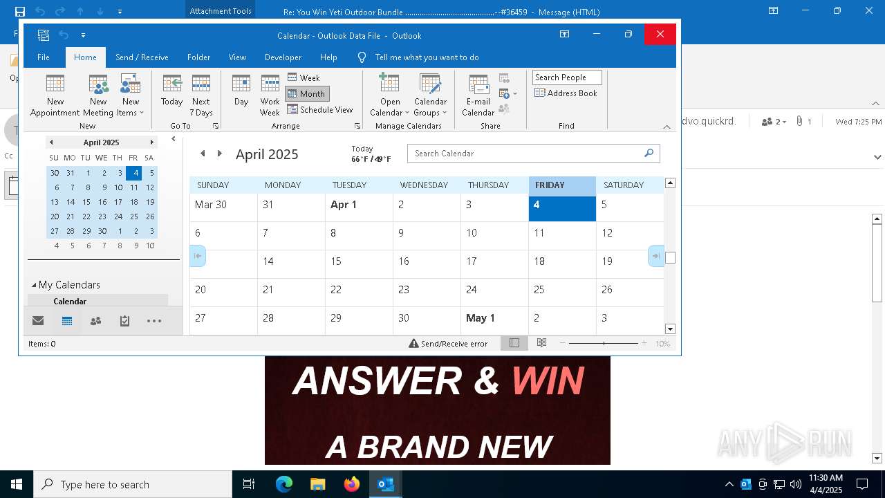Collapse the folder pane
The height and width of the screenshot is (498, 885).
(174, 139)
